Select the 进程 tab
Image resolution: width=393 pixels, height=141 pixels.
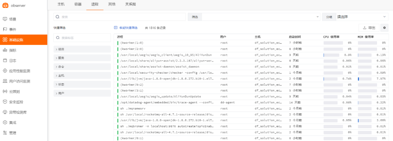[95, 4]
